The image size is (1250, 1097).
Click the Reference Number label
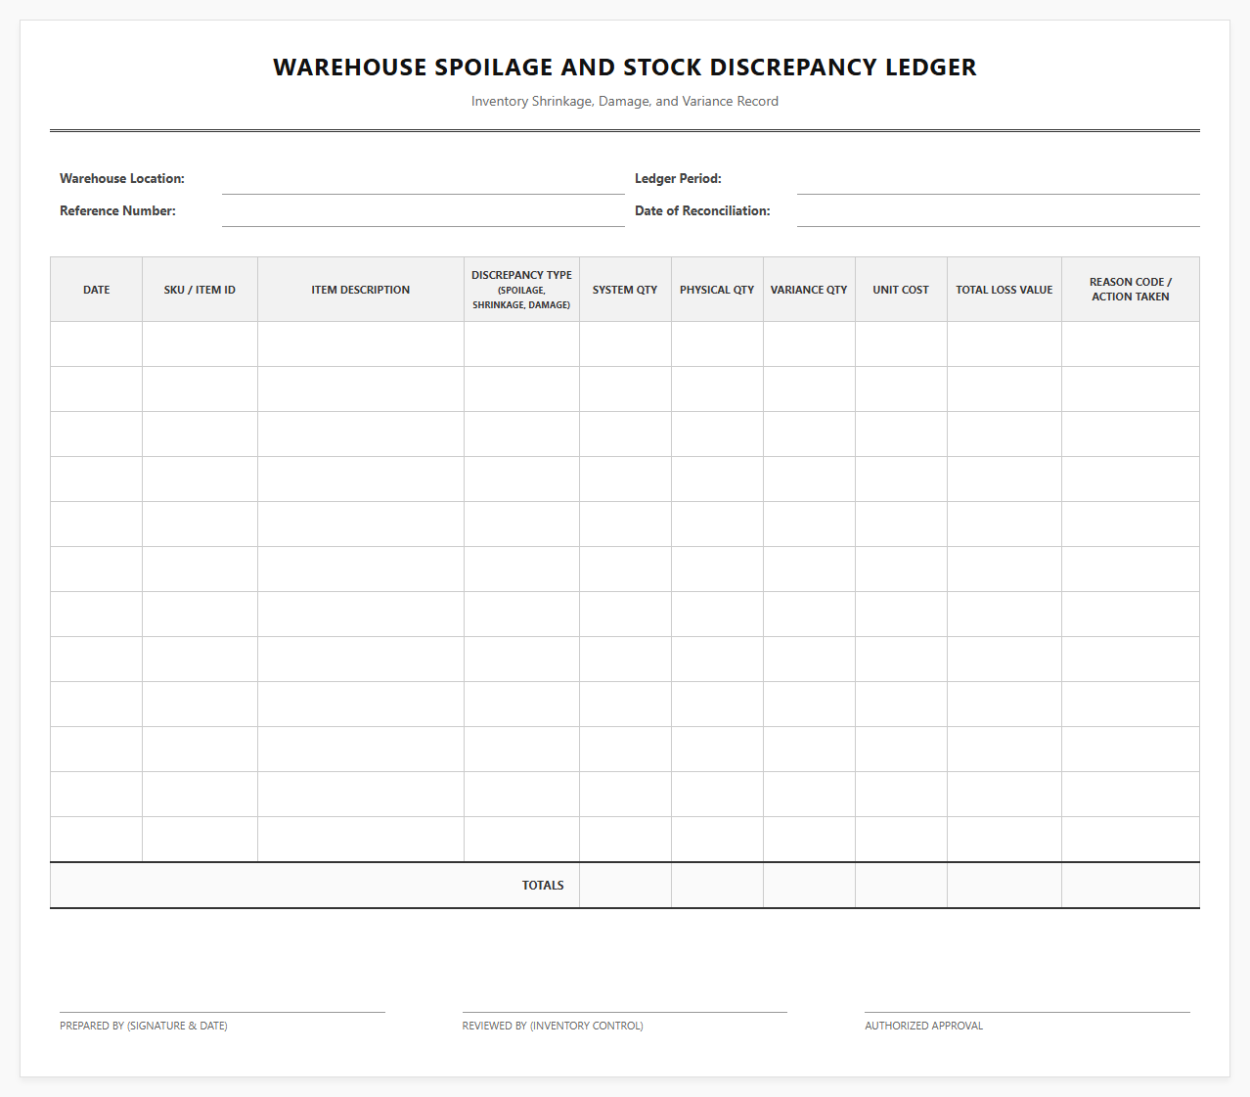[x=117, y=210]
